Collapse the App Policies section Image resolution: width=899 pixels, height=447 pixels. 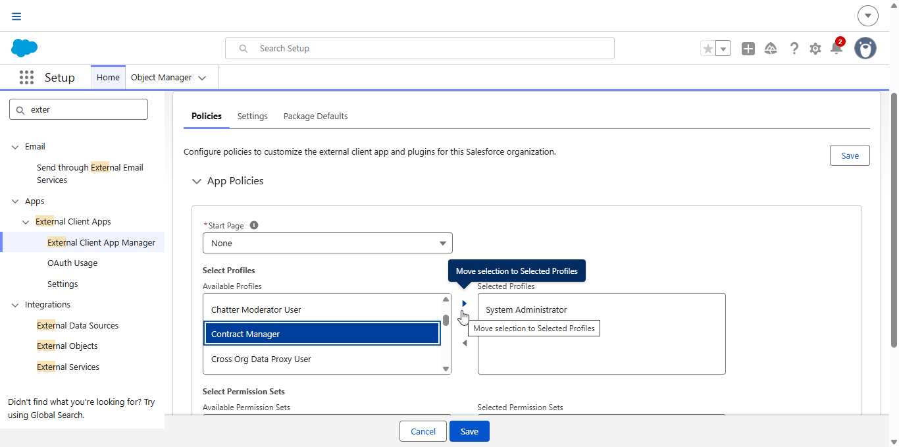(197, 181)
